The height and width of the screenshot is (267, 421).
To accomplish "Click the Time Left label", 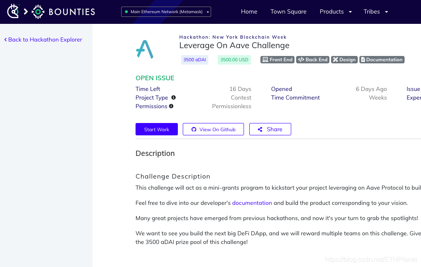I will tap(148, 89).
